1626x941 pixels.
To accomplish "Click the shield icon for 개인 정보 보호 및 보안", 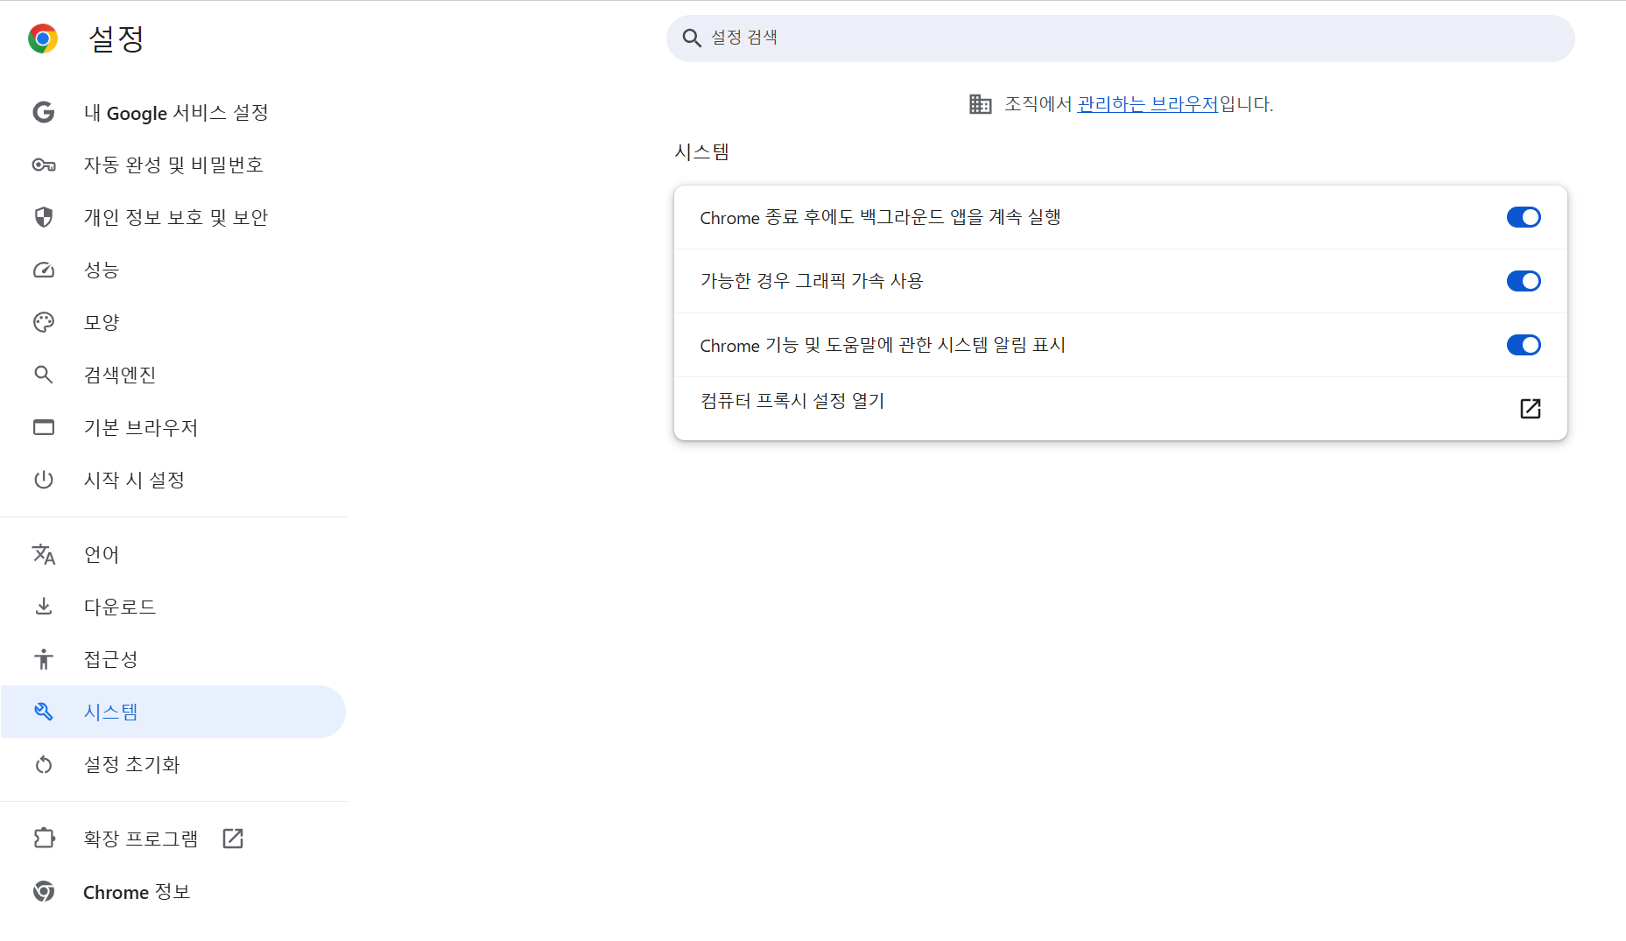I will click(x=44, y=217).
